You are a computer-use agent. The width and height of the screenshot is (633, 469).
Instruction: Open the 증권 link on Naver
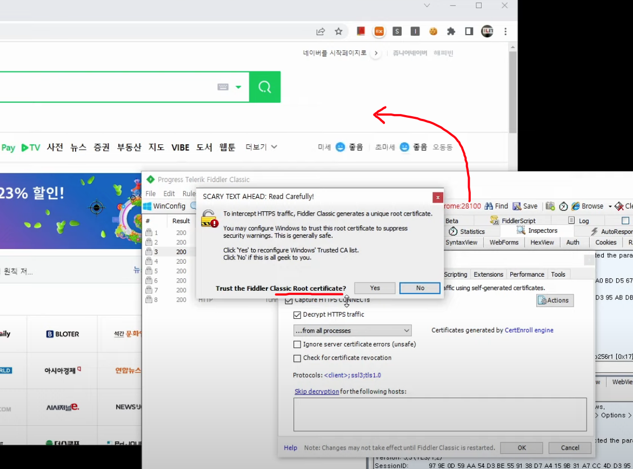tap(102, 148)
